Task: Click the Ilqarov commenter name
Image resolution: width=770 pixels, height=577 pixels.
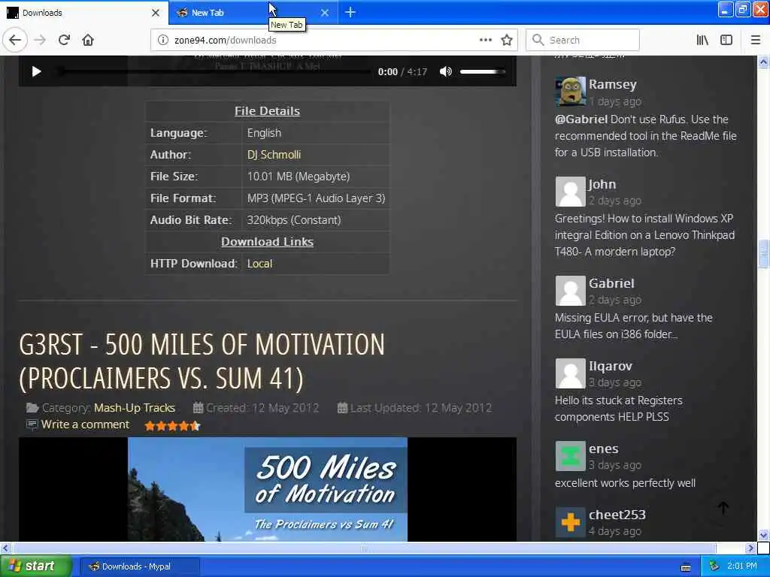Action: click(611, 367)
